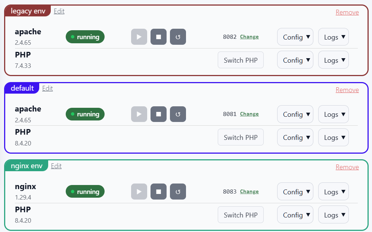Click Switch PHP in default environment
This screenshot has height=232, width=372.
pos(241,137)
